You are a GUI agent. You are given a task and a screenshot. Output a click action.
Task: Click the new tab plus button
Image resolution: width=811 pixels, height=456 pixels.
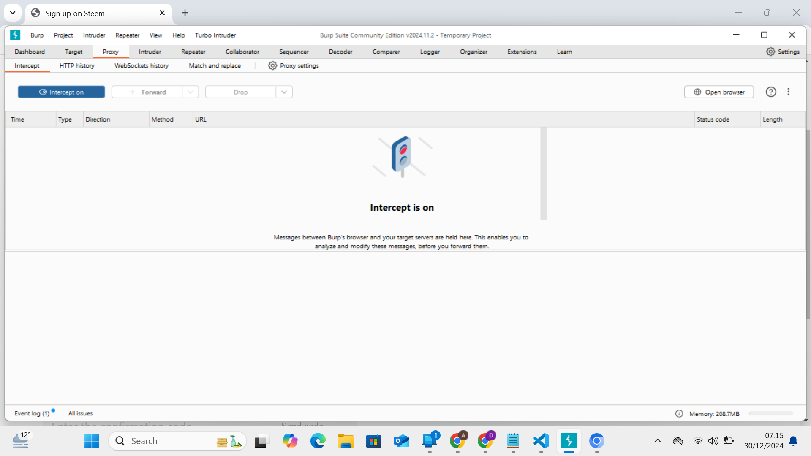[x=185, y=13]
